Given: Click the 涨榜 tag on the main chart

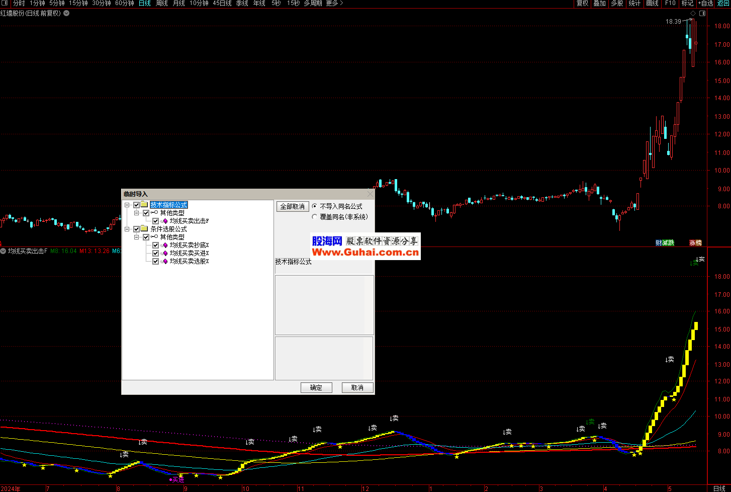Looking at the screenshot, I should tap(696, 243).
